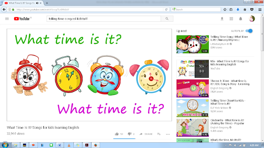Viewport: 264px width, 148px height.
Task: Click the taskbar clock showing 4:20 AM
Action: (x=254, y=145)
